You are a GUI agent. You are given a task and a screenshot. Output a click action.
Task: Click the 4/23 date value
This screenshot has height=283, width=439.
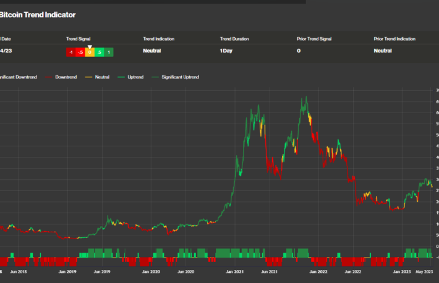pos(6,51)
